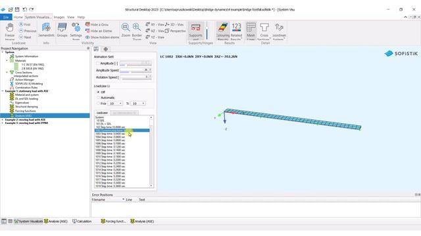Select the Border Zoom tool
The height and width of the screenshot is (236, 421).
coord(137,31)
